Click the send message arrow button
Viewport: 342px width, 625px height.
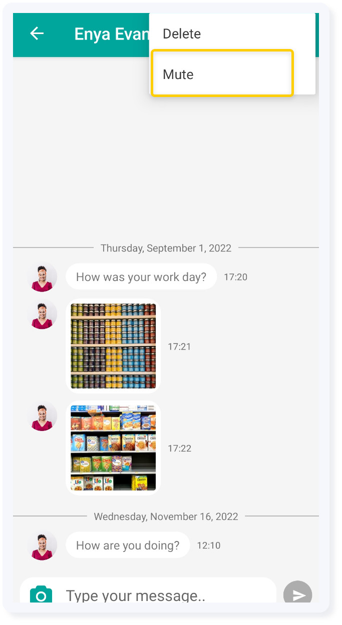pos(298,593)
